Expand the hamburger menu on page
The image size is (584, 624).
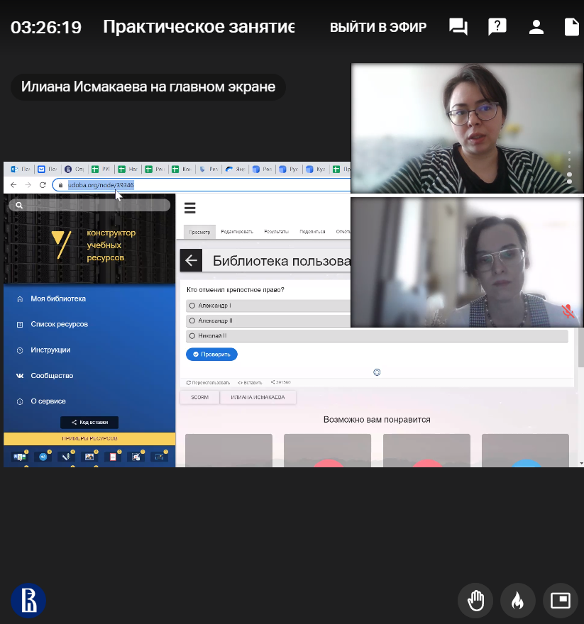(189, 208)
